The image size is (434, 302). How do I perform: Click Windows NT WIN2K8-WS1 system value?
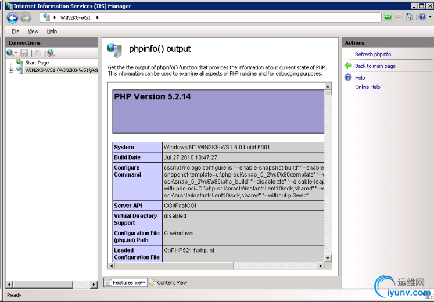(217, 147)
